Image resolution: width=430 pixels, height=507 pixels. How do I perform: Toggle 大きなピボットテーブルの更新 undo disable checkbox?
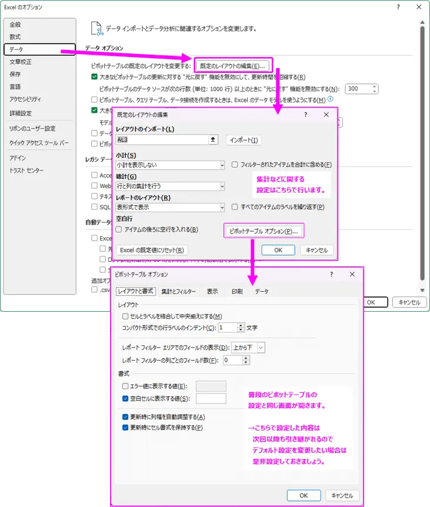(x=94, y=77)
